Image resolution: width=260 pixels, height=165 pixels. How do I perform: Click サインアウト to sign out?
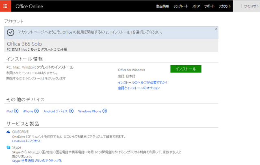(251, 6)
